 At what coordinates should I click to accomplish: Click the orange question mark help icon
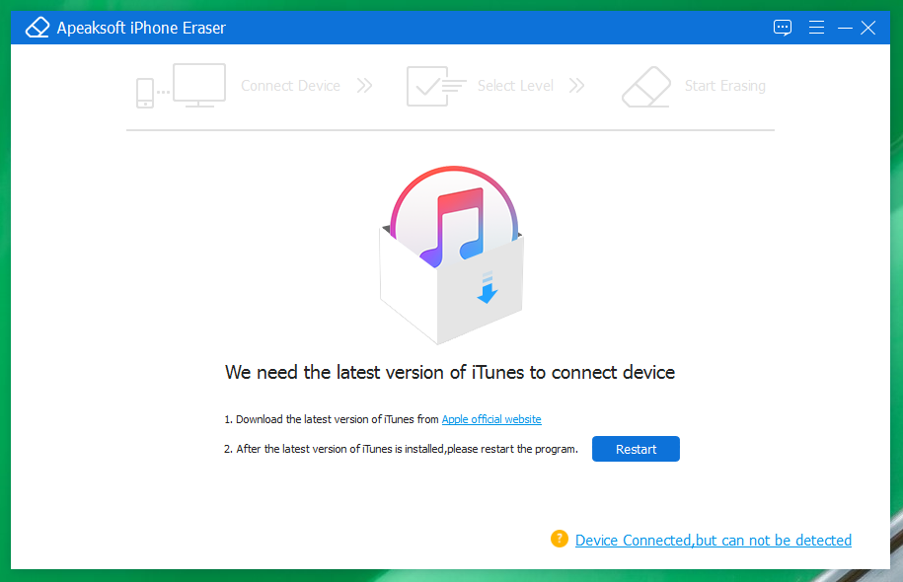[560, 539]
